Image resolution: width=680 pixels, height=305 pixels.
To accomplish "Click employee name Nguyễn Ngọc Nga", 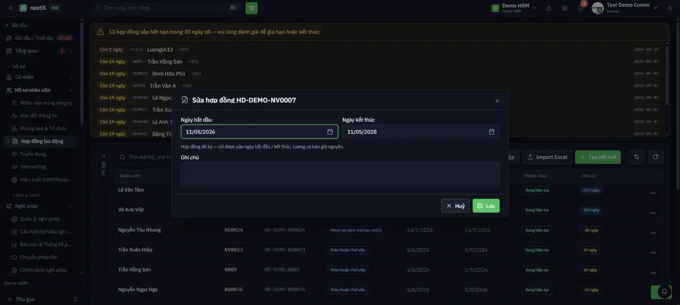I will coord(138,290).
